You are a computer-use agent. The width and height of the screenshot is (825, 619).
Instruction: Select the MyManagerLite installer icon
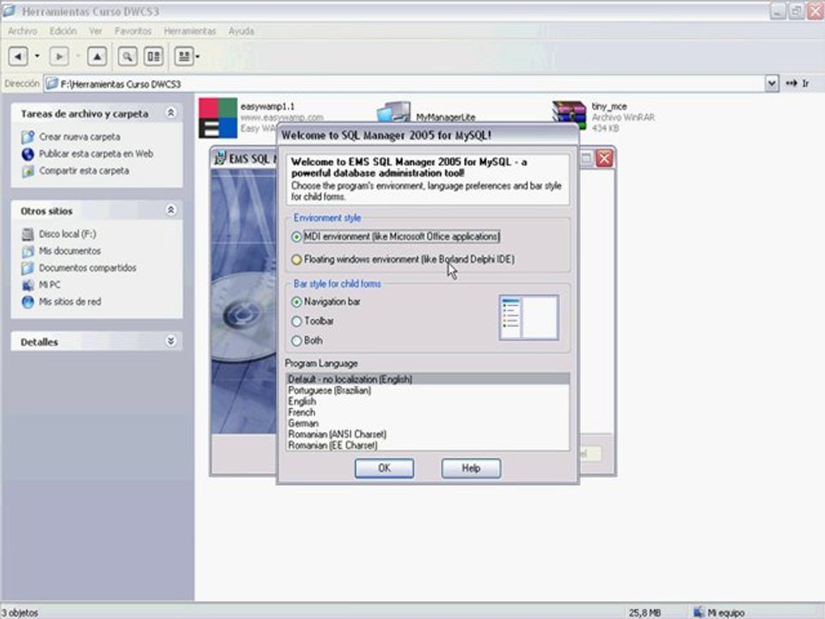(x=394, y=113)
